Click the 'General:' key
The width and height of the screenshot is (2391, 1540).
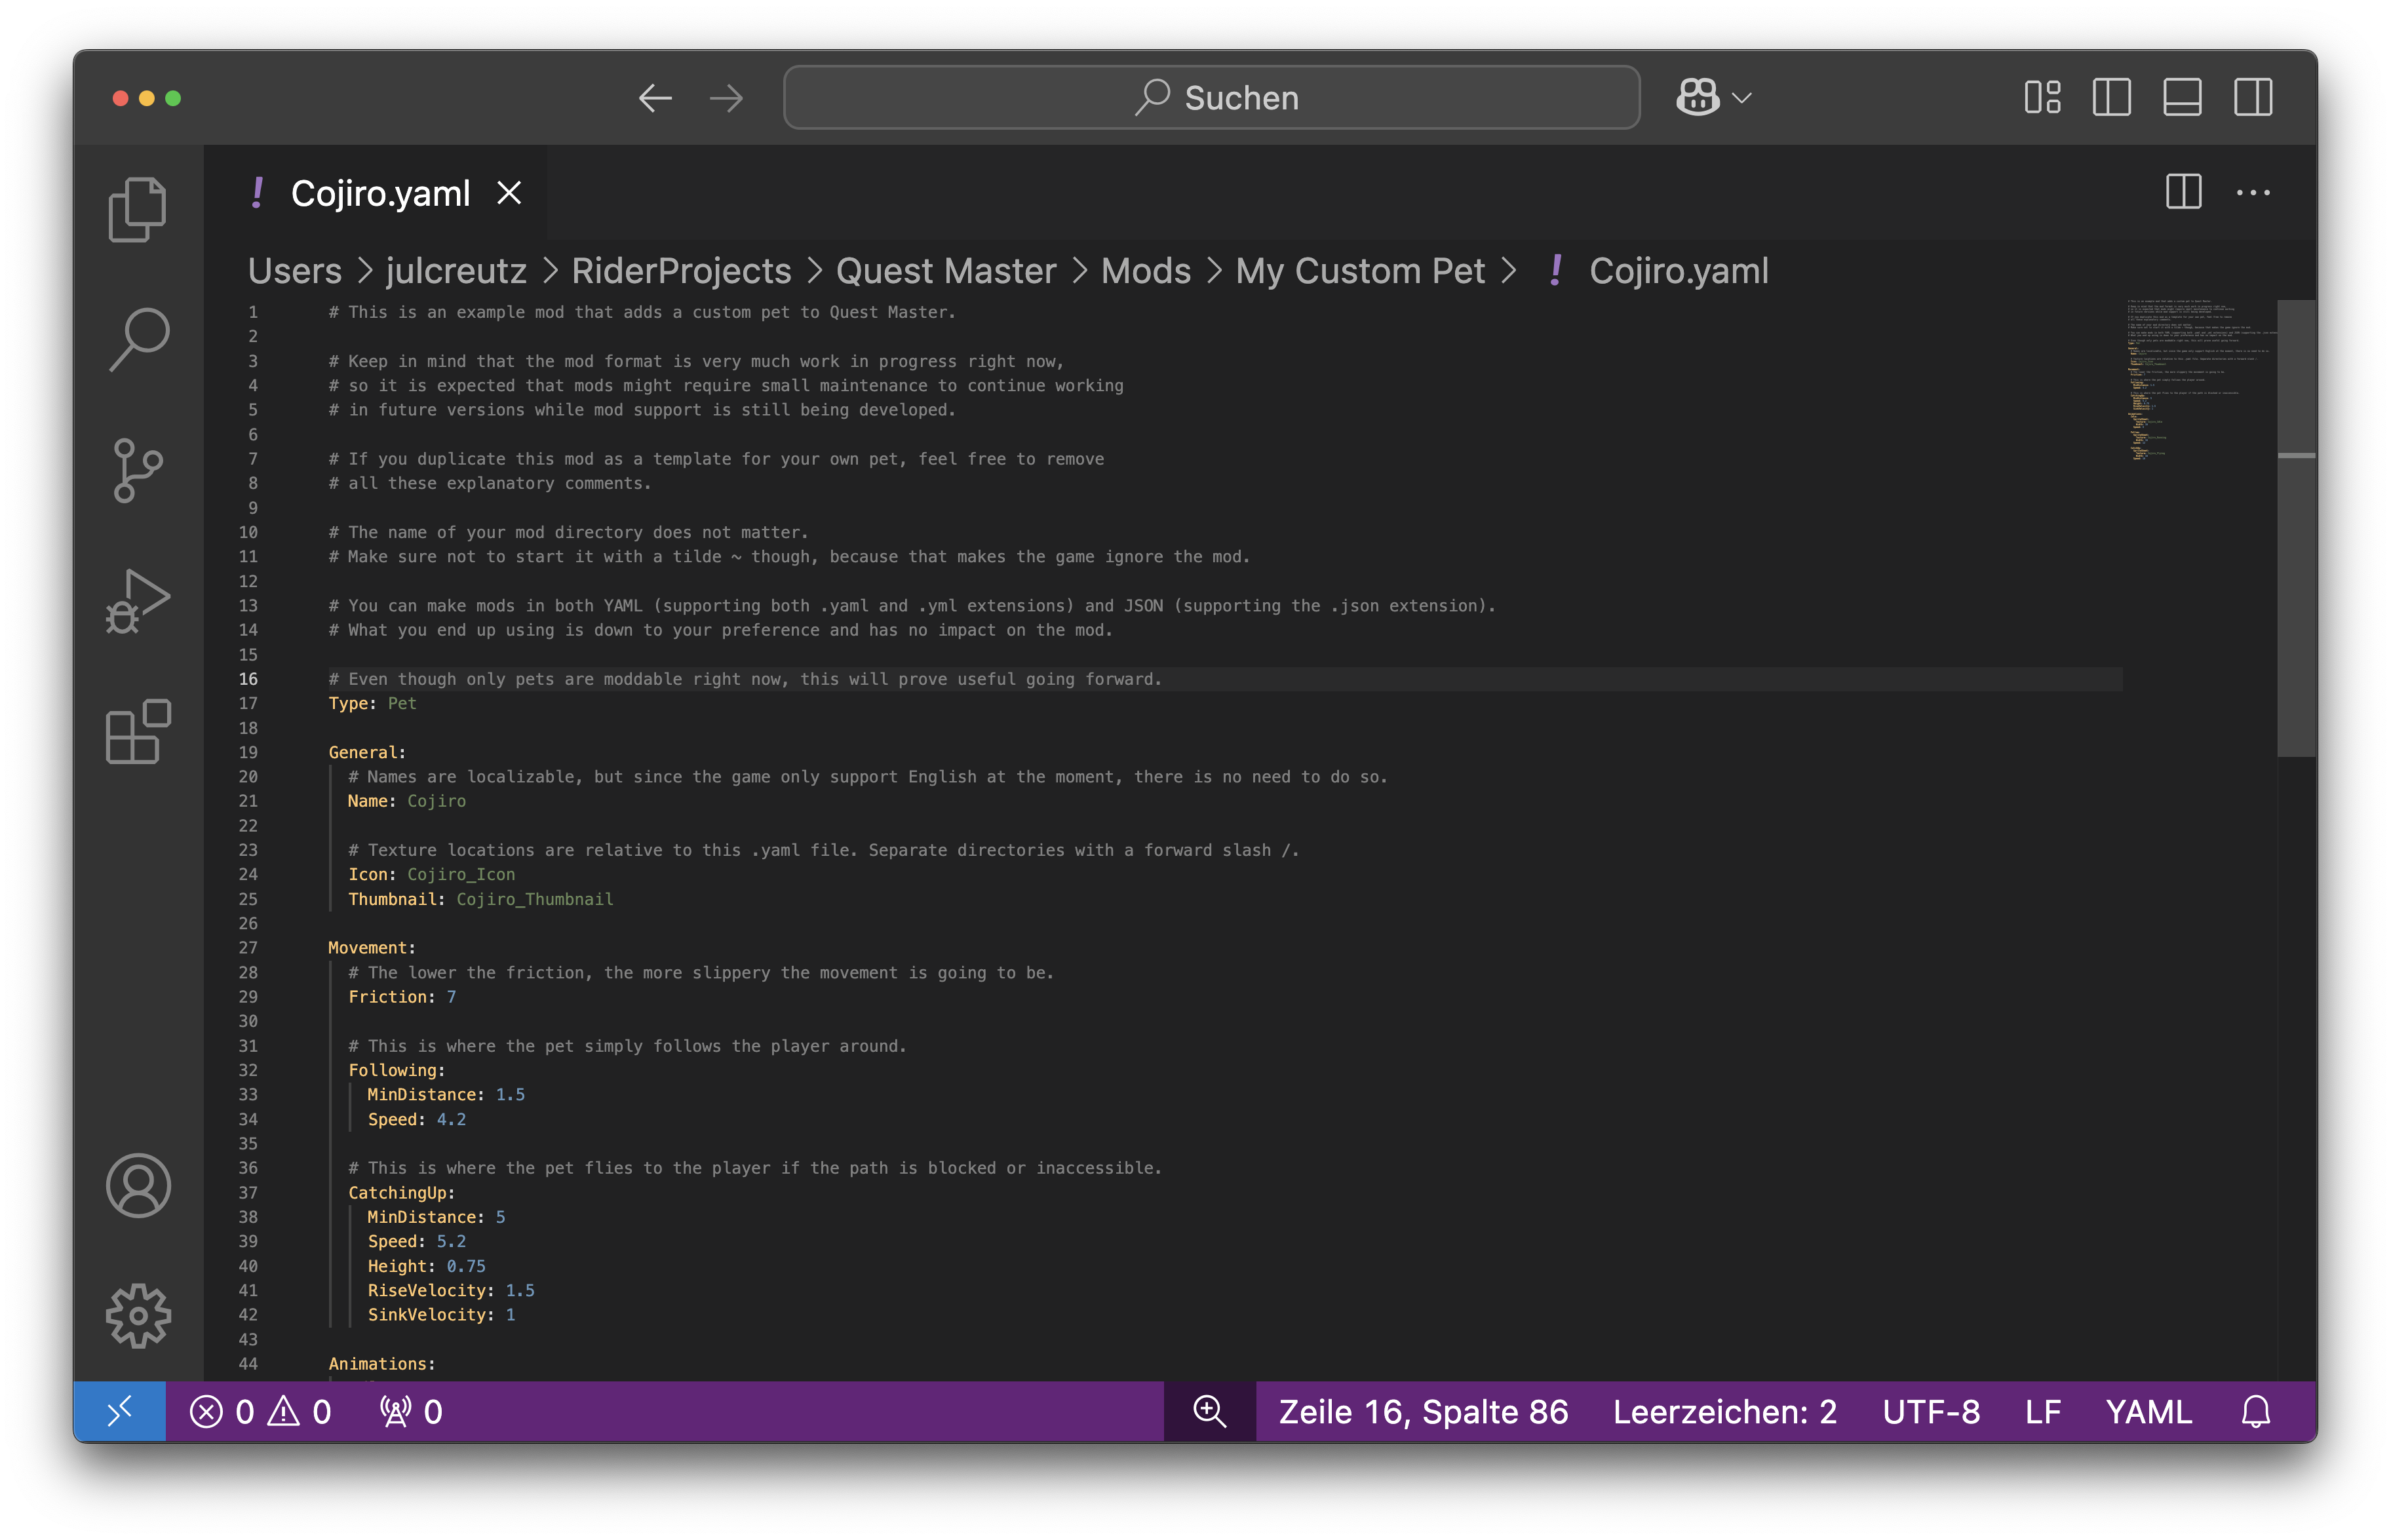[367, 753]
